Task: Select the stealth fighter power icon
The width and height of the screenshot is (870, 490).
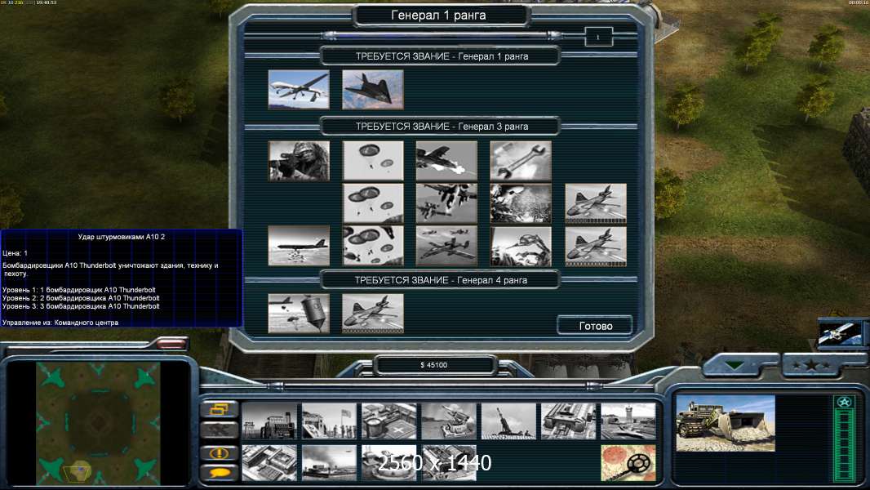Action: [x=373, y=89]
